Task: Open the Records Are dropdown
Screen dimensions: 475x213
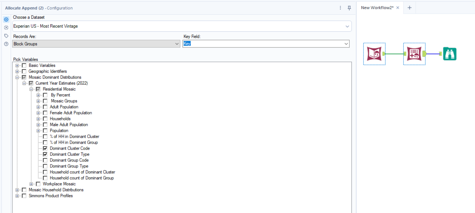Action: click(x=177, y=44)
